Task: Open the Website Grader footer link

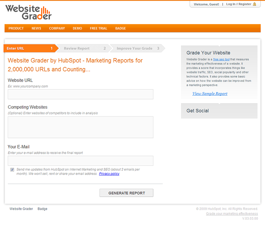Action: click(21, 209)
